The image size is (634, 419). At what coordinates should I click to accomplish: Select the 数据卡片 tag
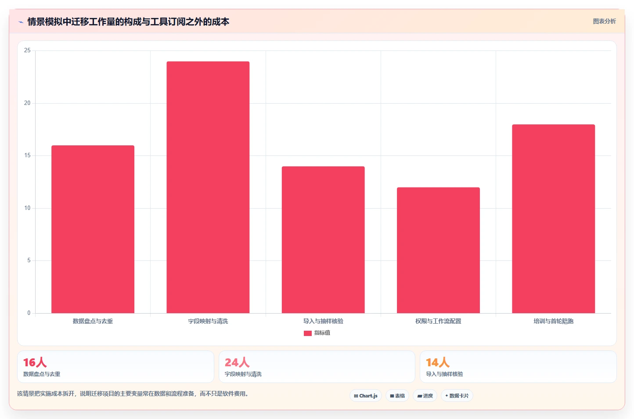pos(457,396)
